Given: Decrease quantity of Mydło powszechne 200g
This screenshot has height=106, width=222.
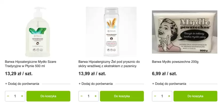Looking at the screenshot, I should pyautogui.click(x=155, y=96).
